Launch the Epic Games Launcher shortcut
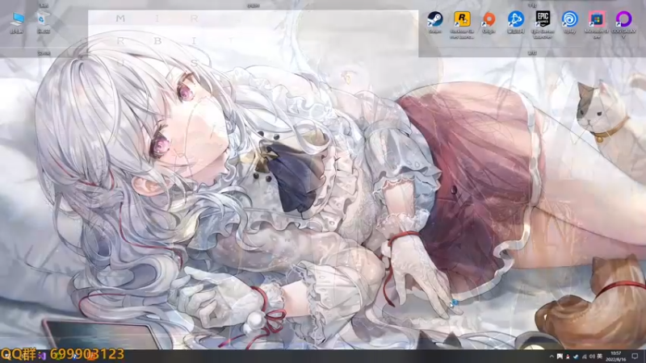 [x=543, y=25]
